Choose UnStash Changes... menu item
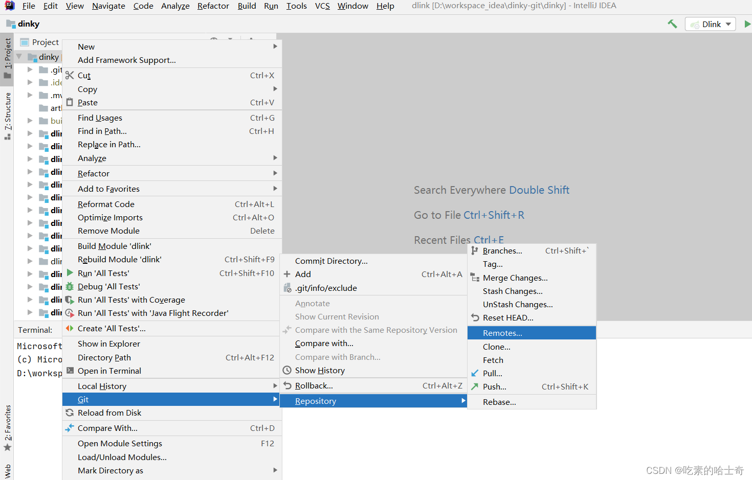The height and width of the screenshot is (480, 752). click(532, 304)
